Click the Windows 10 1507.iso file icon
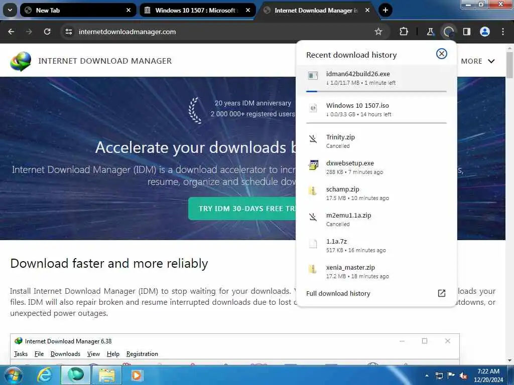Screen dimensions: 514x385 pyautogui.click(x=313, y=108)
